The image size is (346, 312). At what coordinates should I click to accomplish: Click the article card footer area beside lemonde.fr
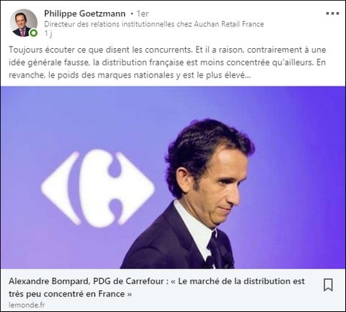point(175,305)
